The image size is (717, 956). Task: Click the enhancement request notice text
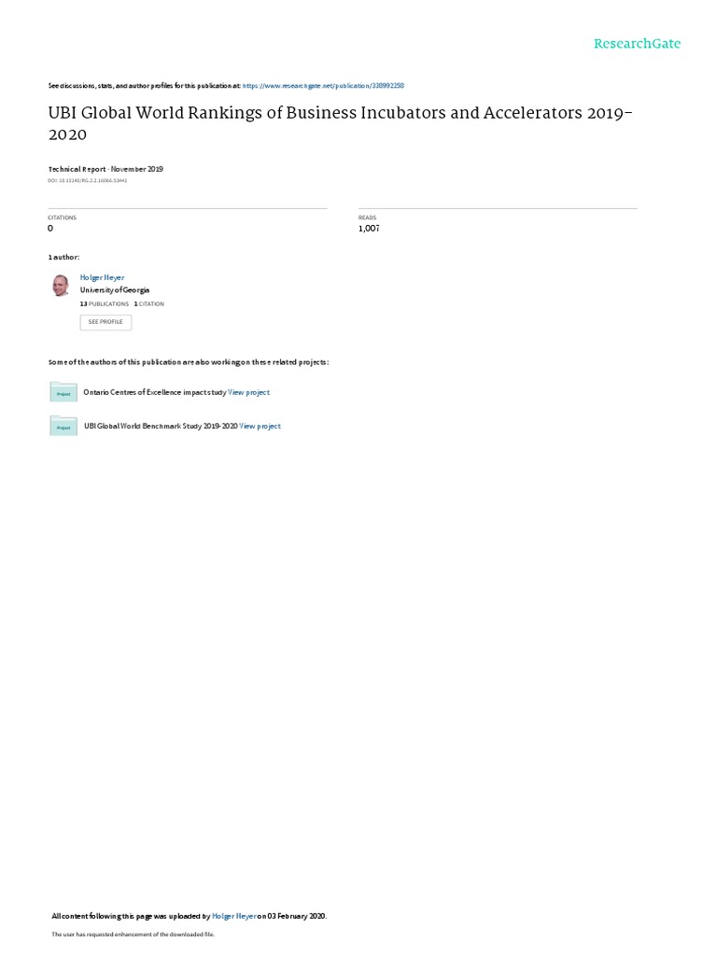133,934
